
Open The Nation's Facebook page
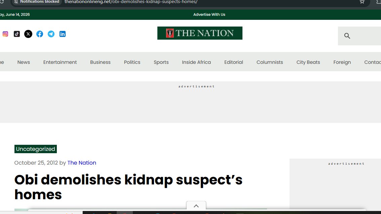tap(40, 34)
